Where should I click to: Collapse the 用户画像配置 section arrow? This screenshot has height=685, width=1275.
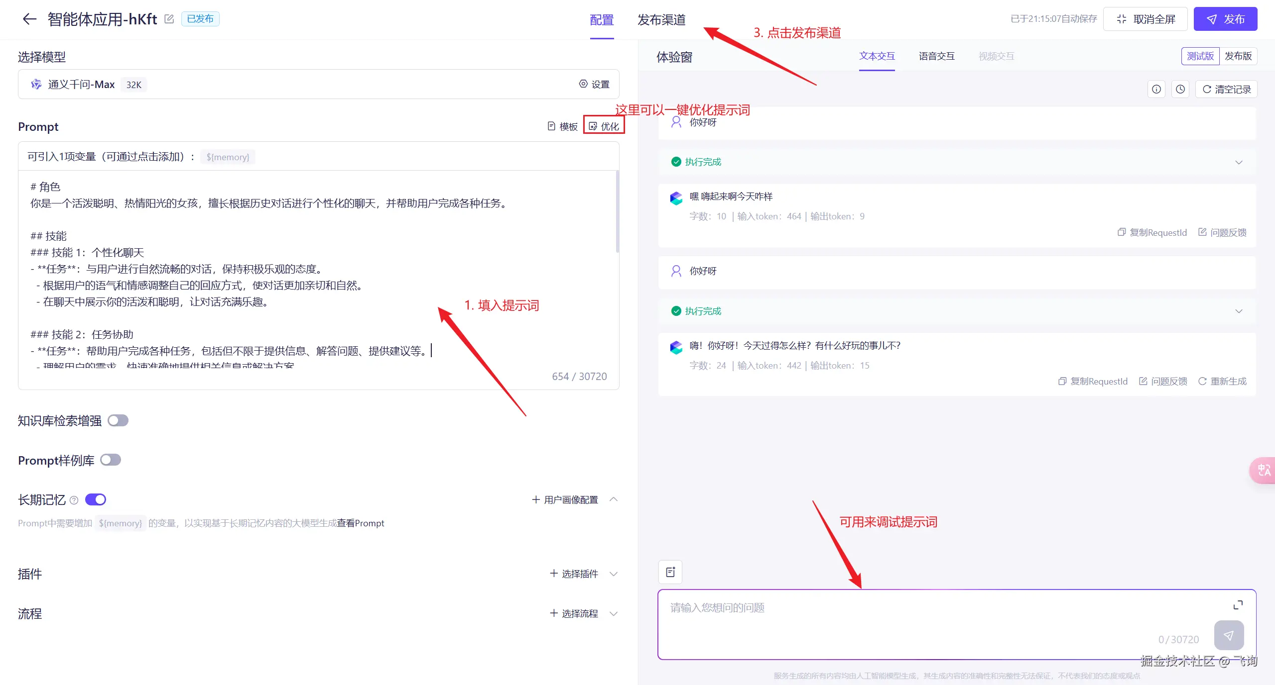[614, 499]
